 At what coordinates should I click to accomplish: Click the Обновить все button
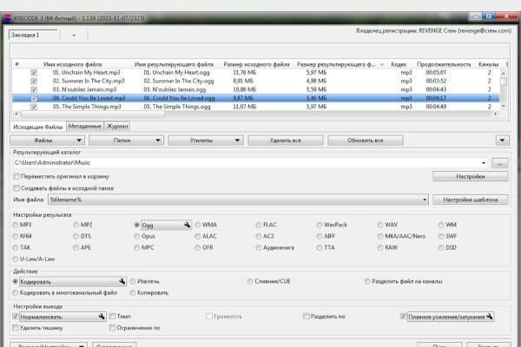coord(366,141)
